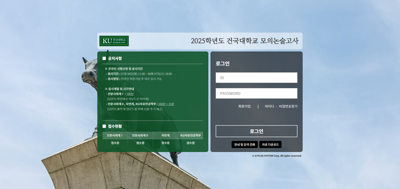This screenshot has width=400, height=189.
Task: Focus the ID input field
Action: click(x=256, y=78)
